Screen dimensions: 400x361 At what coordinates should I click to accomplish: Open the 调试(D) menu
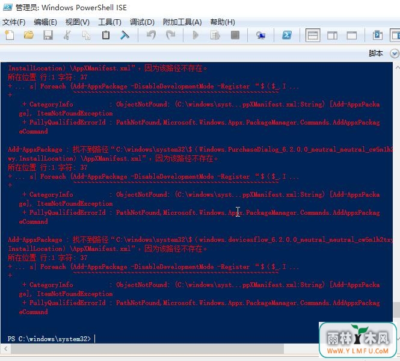tap(142, 22)
